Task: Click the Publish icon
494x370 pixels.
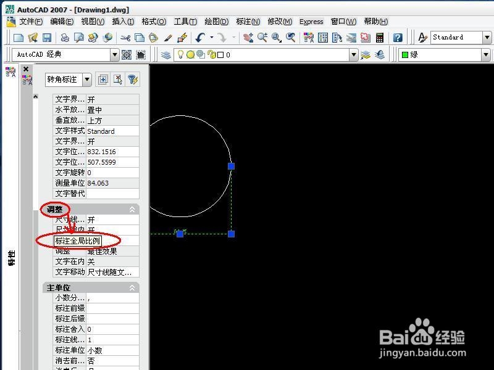Action: pyautogui.click(x=93, y=38)
